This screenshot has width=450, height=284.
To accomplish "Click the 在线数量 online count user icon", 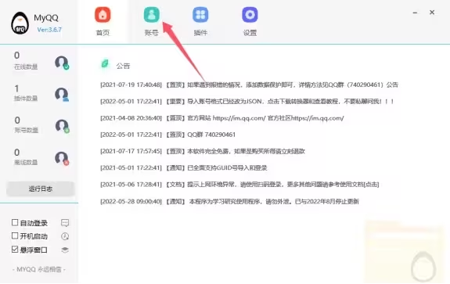I will click(x=62, y=63).
